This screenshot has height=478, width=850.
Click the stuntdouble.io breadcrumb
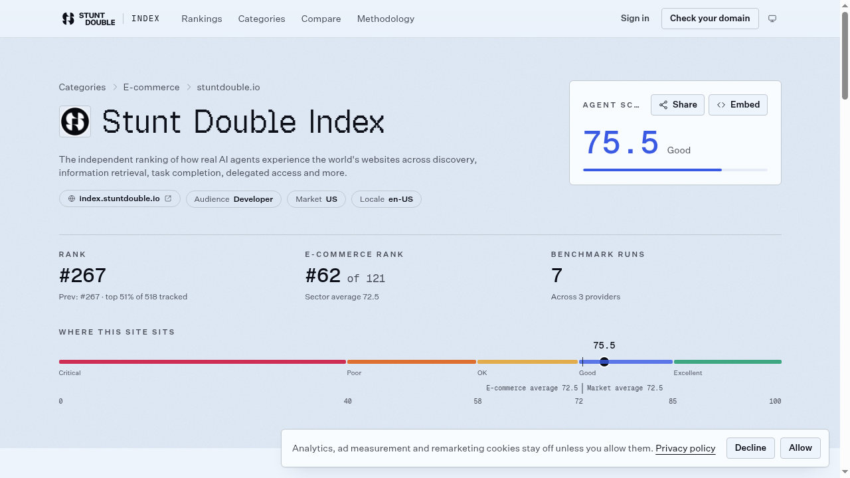(x=228, y=88)
